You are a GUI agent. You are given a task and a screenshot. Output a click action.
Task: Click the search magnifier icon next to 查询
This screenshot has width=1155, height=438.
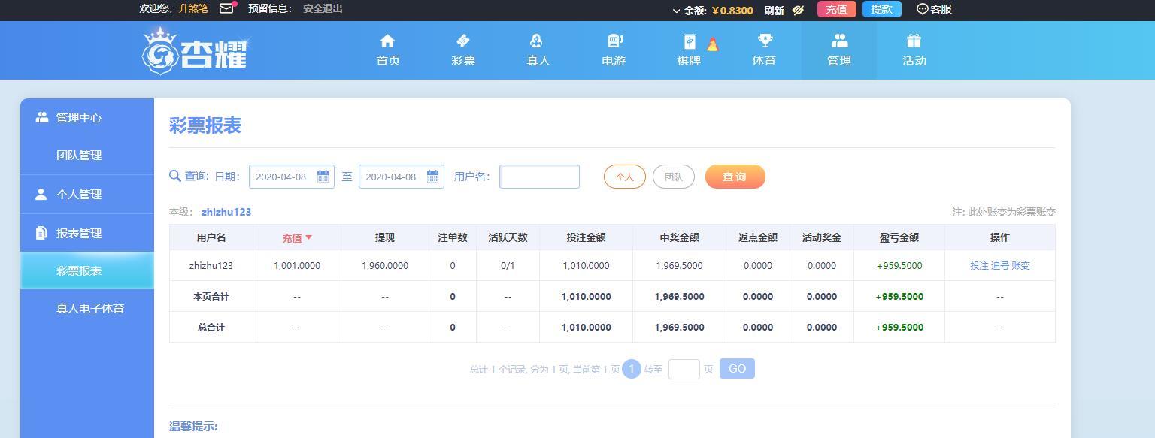click(x=175, y=176)
